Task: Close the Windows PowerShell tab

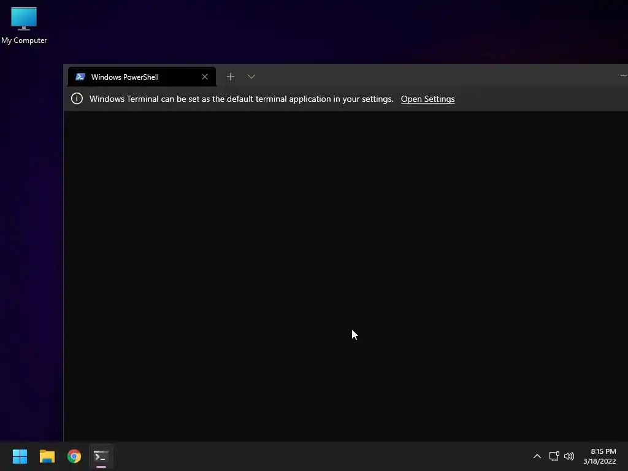Action: 205,77
